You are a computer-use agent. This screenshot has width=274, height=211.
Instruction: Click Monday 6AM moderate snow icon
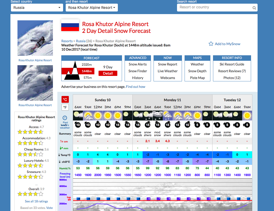pyautogui.click(x=158, y=115)
